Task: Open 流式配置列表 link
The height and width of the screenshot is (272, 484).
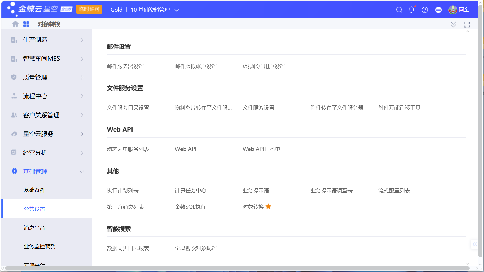Action: [394, 191]
